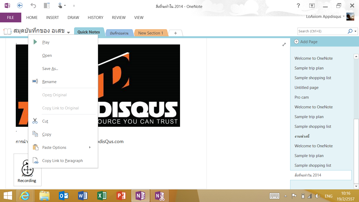Viewport: 359px width, 202px height.
Task: Click the OneNote app icon in title bar
Action: pos(7,5)
